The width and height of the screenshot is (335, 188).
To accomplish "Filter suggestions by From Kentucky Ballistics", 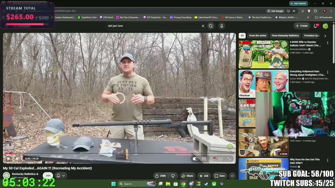I will click(285, 36).
